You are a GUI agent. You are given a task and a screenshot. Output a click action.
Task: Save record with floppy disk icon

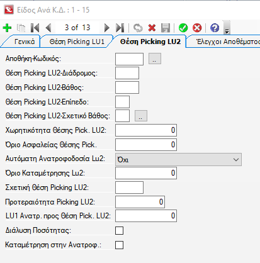click(x=166, y=28)
